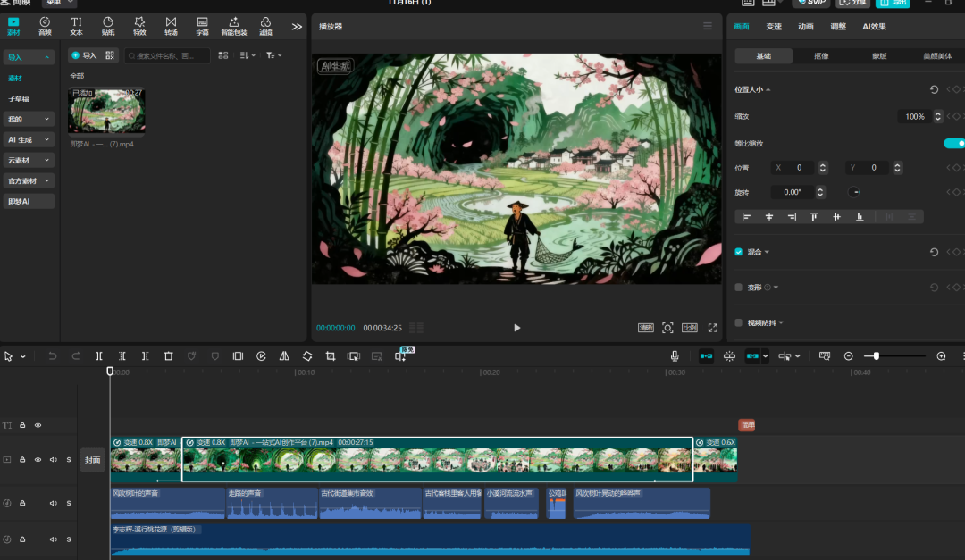Open the selection tool mode dropdown arrow
The width and height of the screenshot is (965, 560).
pos(23,357)
